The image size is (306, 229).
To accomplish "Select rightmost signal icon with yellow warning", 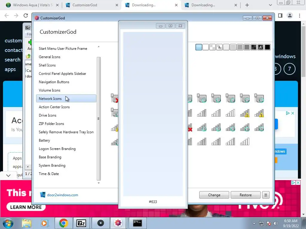I will [259, 113].
